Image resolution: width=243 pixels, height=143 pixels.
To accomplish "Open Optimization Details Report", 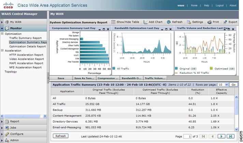I will click(x=27, y=46).
